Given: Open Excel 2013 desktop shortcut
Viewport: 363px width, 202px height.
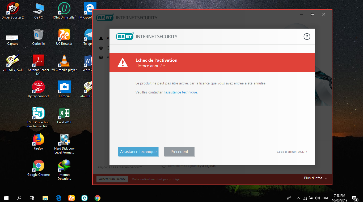Looking at the screenshot, I should point(64,116).
